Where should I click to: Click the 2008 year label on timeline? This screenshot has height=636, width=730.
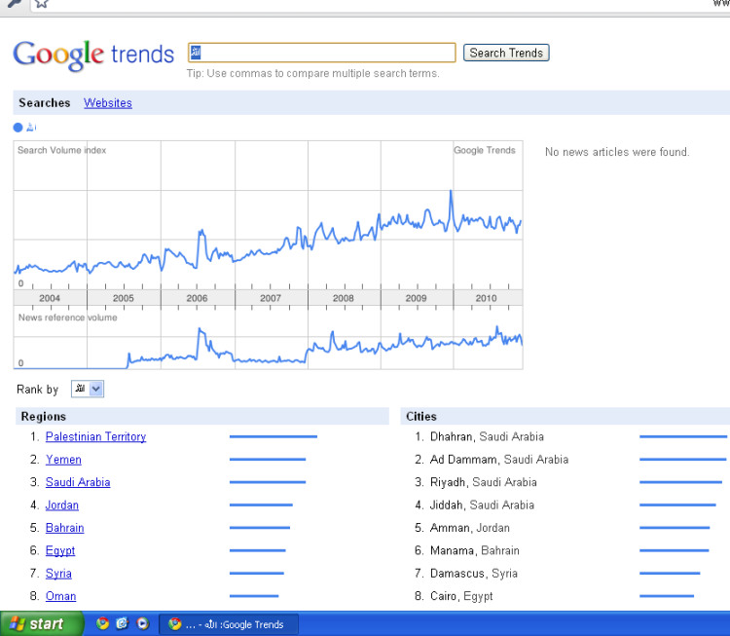coord(344,298)
